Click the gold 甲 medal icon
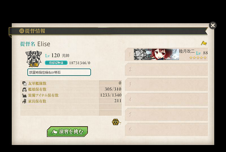The height and width of the screenshot is (152, 226). (x=115, y=122)
